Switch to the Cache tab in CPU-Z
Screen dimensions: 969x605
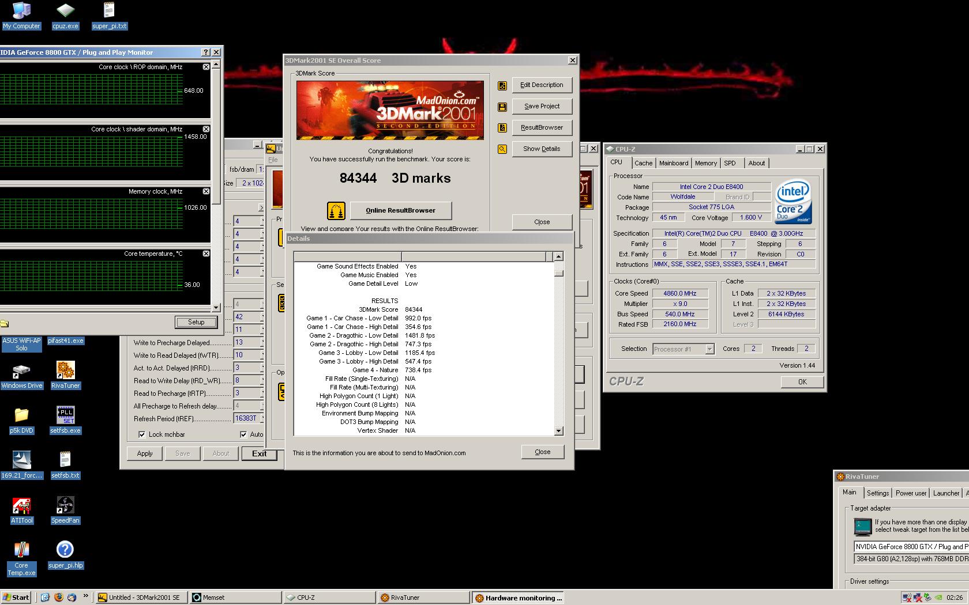point(643,164)
